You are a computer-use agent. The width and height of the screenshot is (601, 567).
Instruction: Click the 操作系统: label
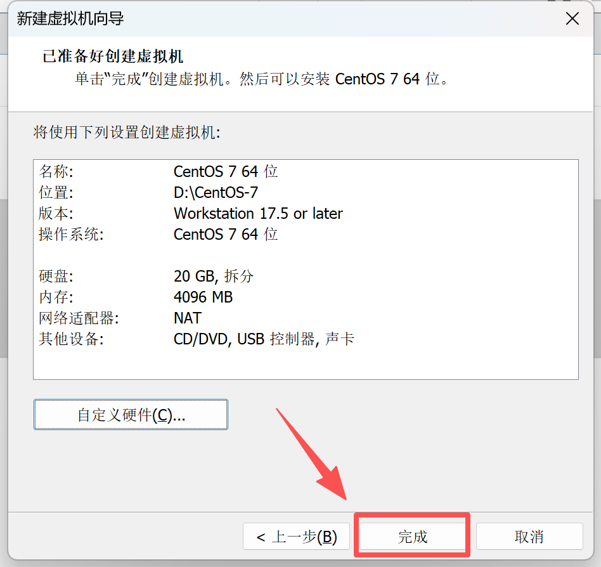[71, 234]
